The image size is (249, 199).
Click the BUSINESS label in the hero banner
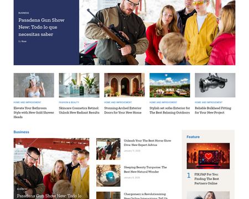[x=24, y=13]
